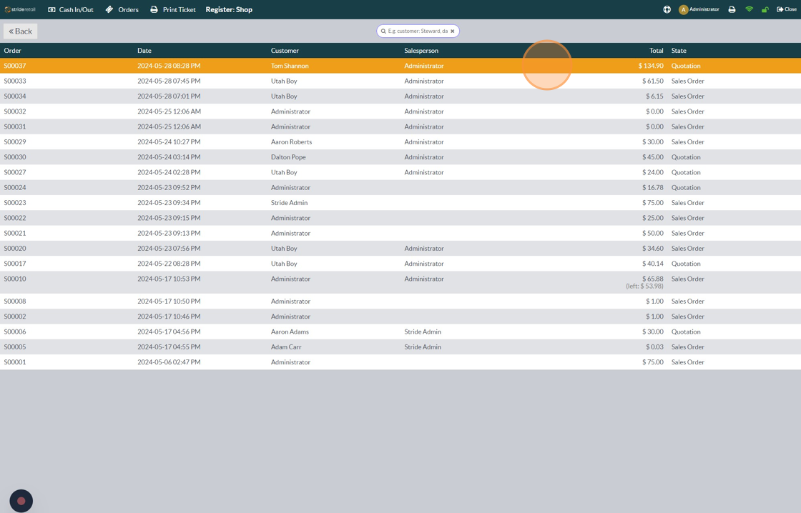Viewport: 801px width, 513px height.
Task: Select order S00024
Action: point(400,187)
